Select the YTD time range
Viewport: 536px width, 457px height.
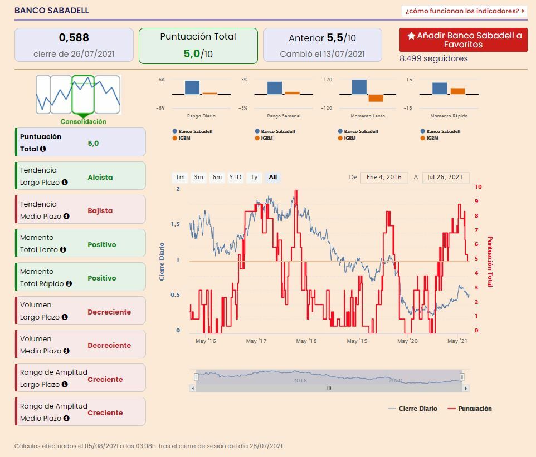click(235, 177)
